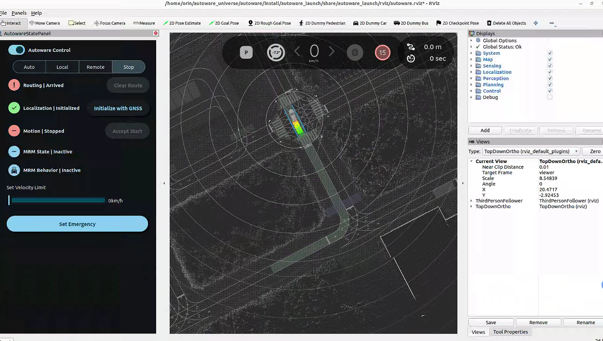
Task: Save the current view
Action: click(x=491, y=322)
